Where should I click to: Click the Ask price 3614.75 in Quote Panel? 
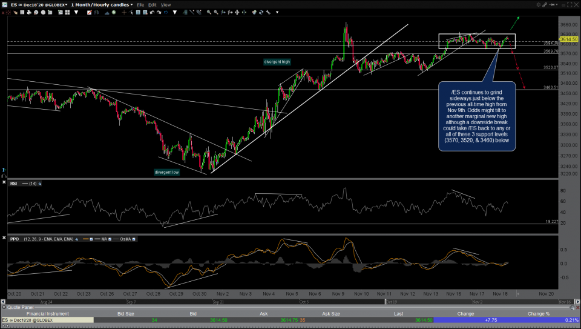click(x=289, y=320)
